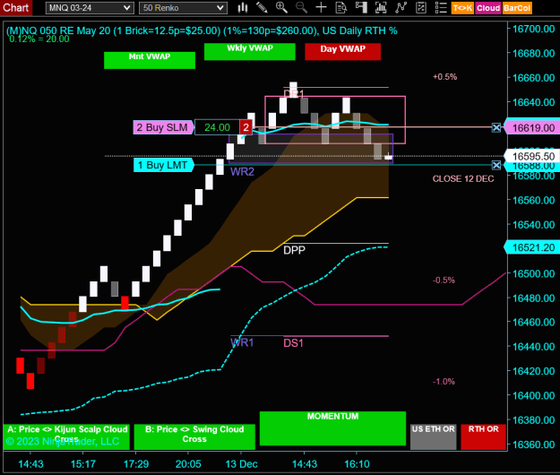Click the Day VWAP red button
The height and width of the screenshot is (475, 560).
pyautogui.click(x=342, y=51)
